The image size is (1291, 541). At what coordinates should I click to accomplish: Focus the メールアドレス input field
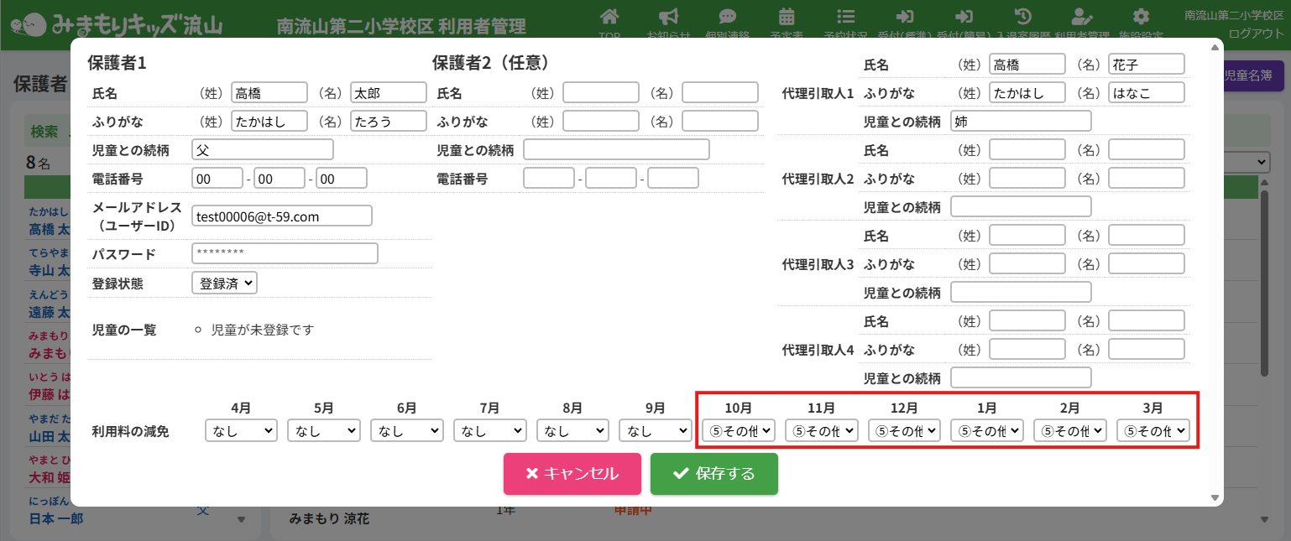pyautogui.click(x=281, y=216)
